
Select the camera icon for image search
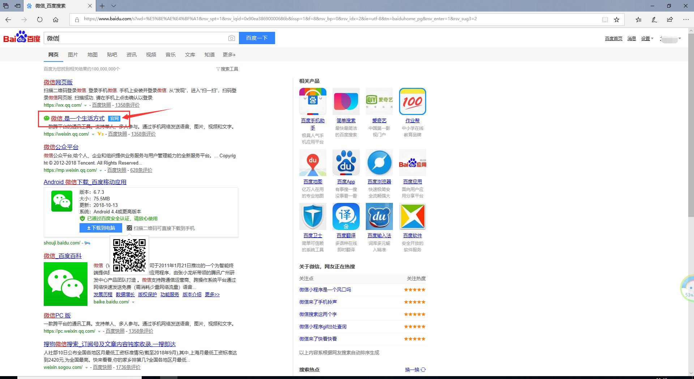[232, 38]
